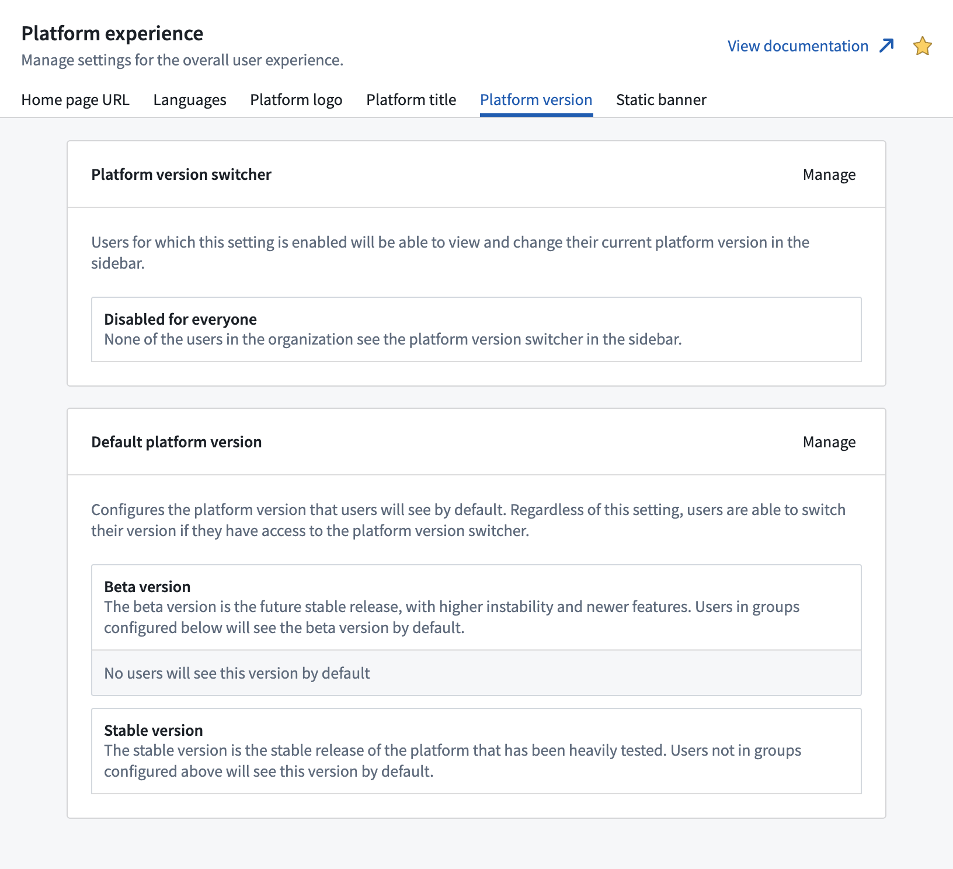
Task: Click the Stable version heading
Action: point(153,730)
